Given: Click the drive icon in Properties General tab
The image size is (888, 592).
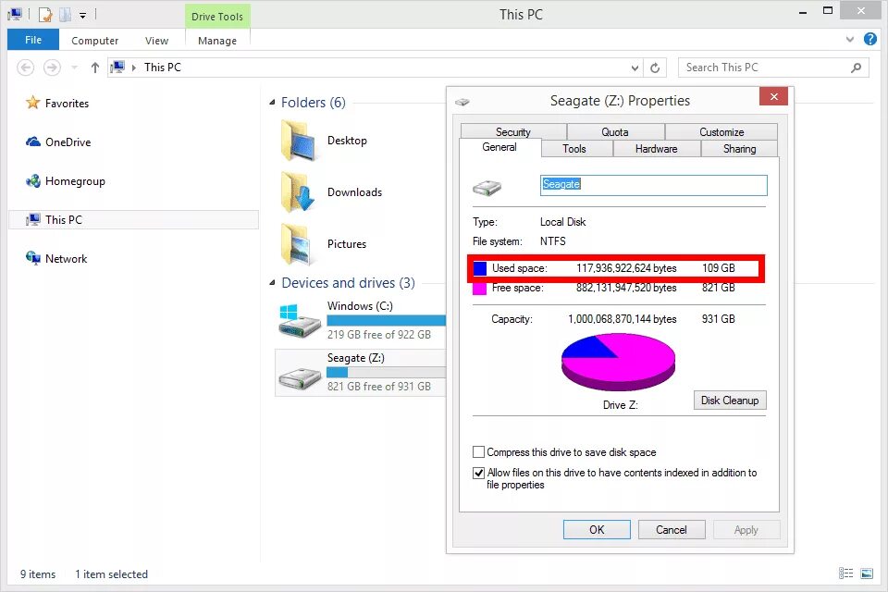Looking at the screenshot, I should click(487, 187).
